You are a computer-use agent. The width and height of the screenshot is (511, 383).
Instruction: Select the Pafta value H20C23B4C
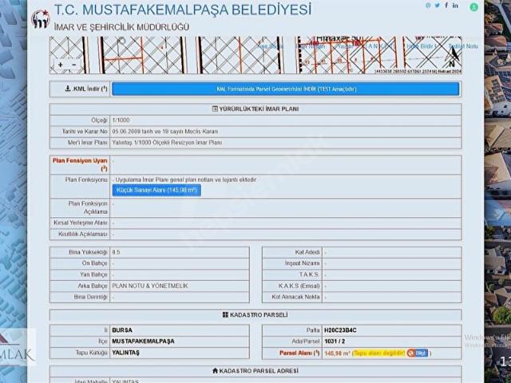pyautogui.click(x=340, y=330)
